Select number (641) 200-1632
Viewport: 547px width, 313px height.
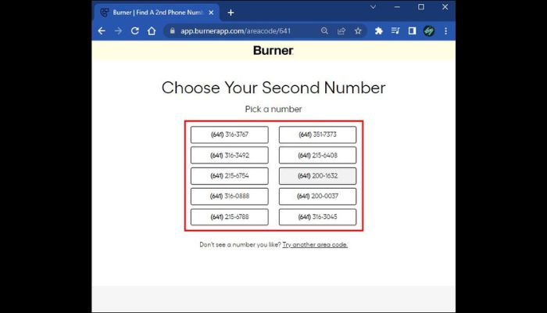317,176
